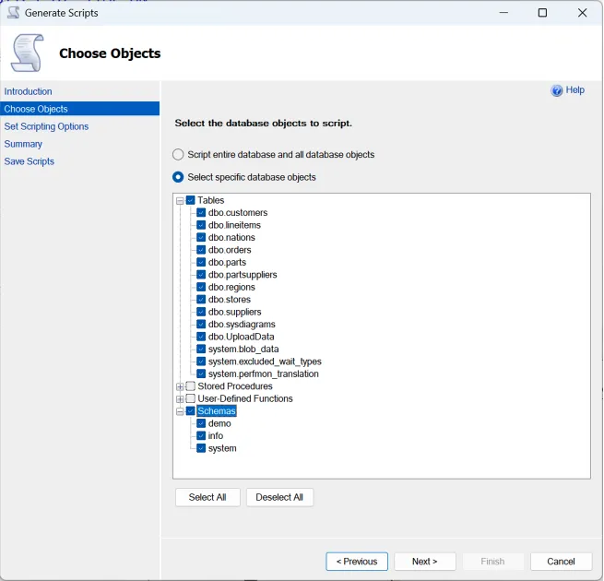Click the Select All button
The height and width of the screenshot is (581, 604).
(x=207, y=497)
